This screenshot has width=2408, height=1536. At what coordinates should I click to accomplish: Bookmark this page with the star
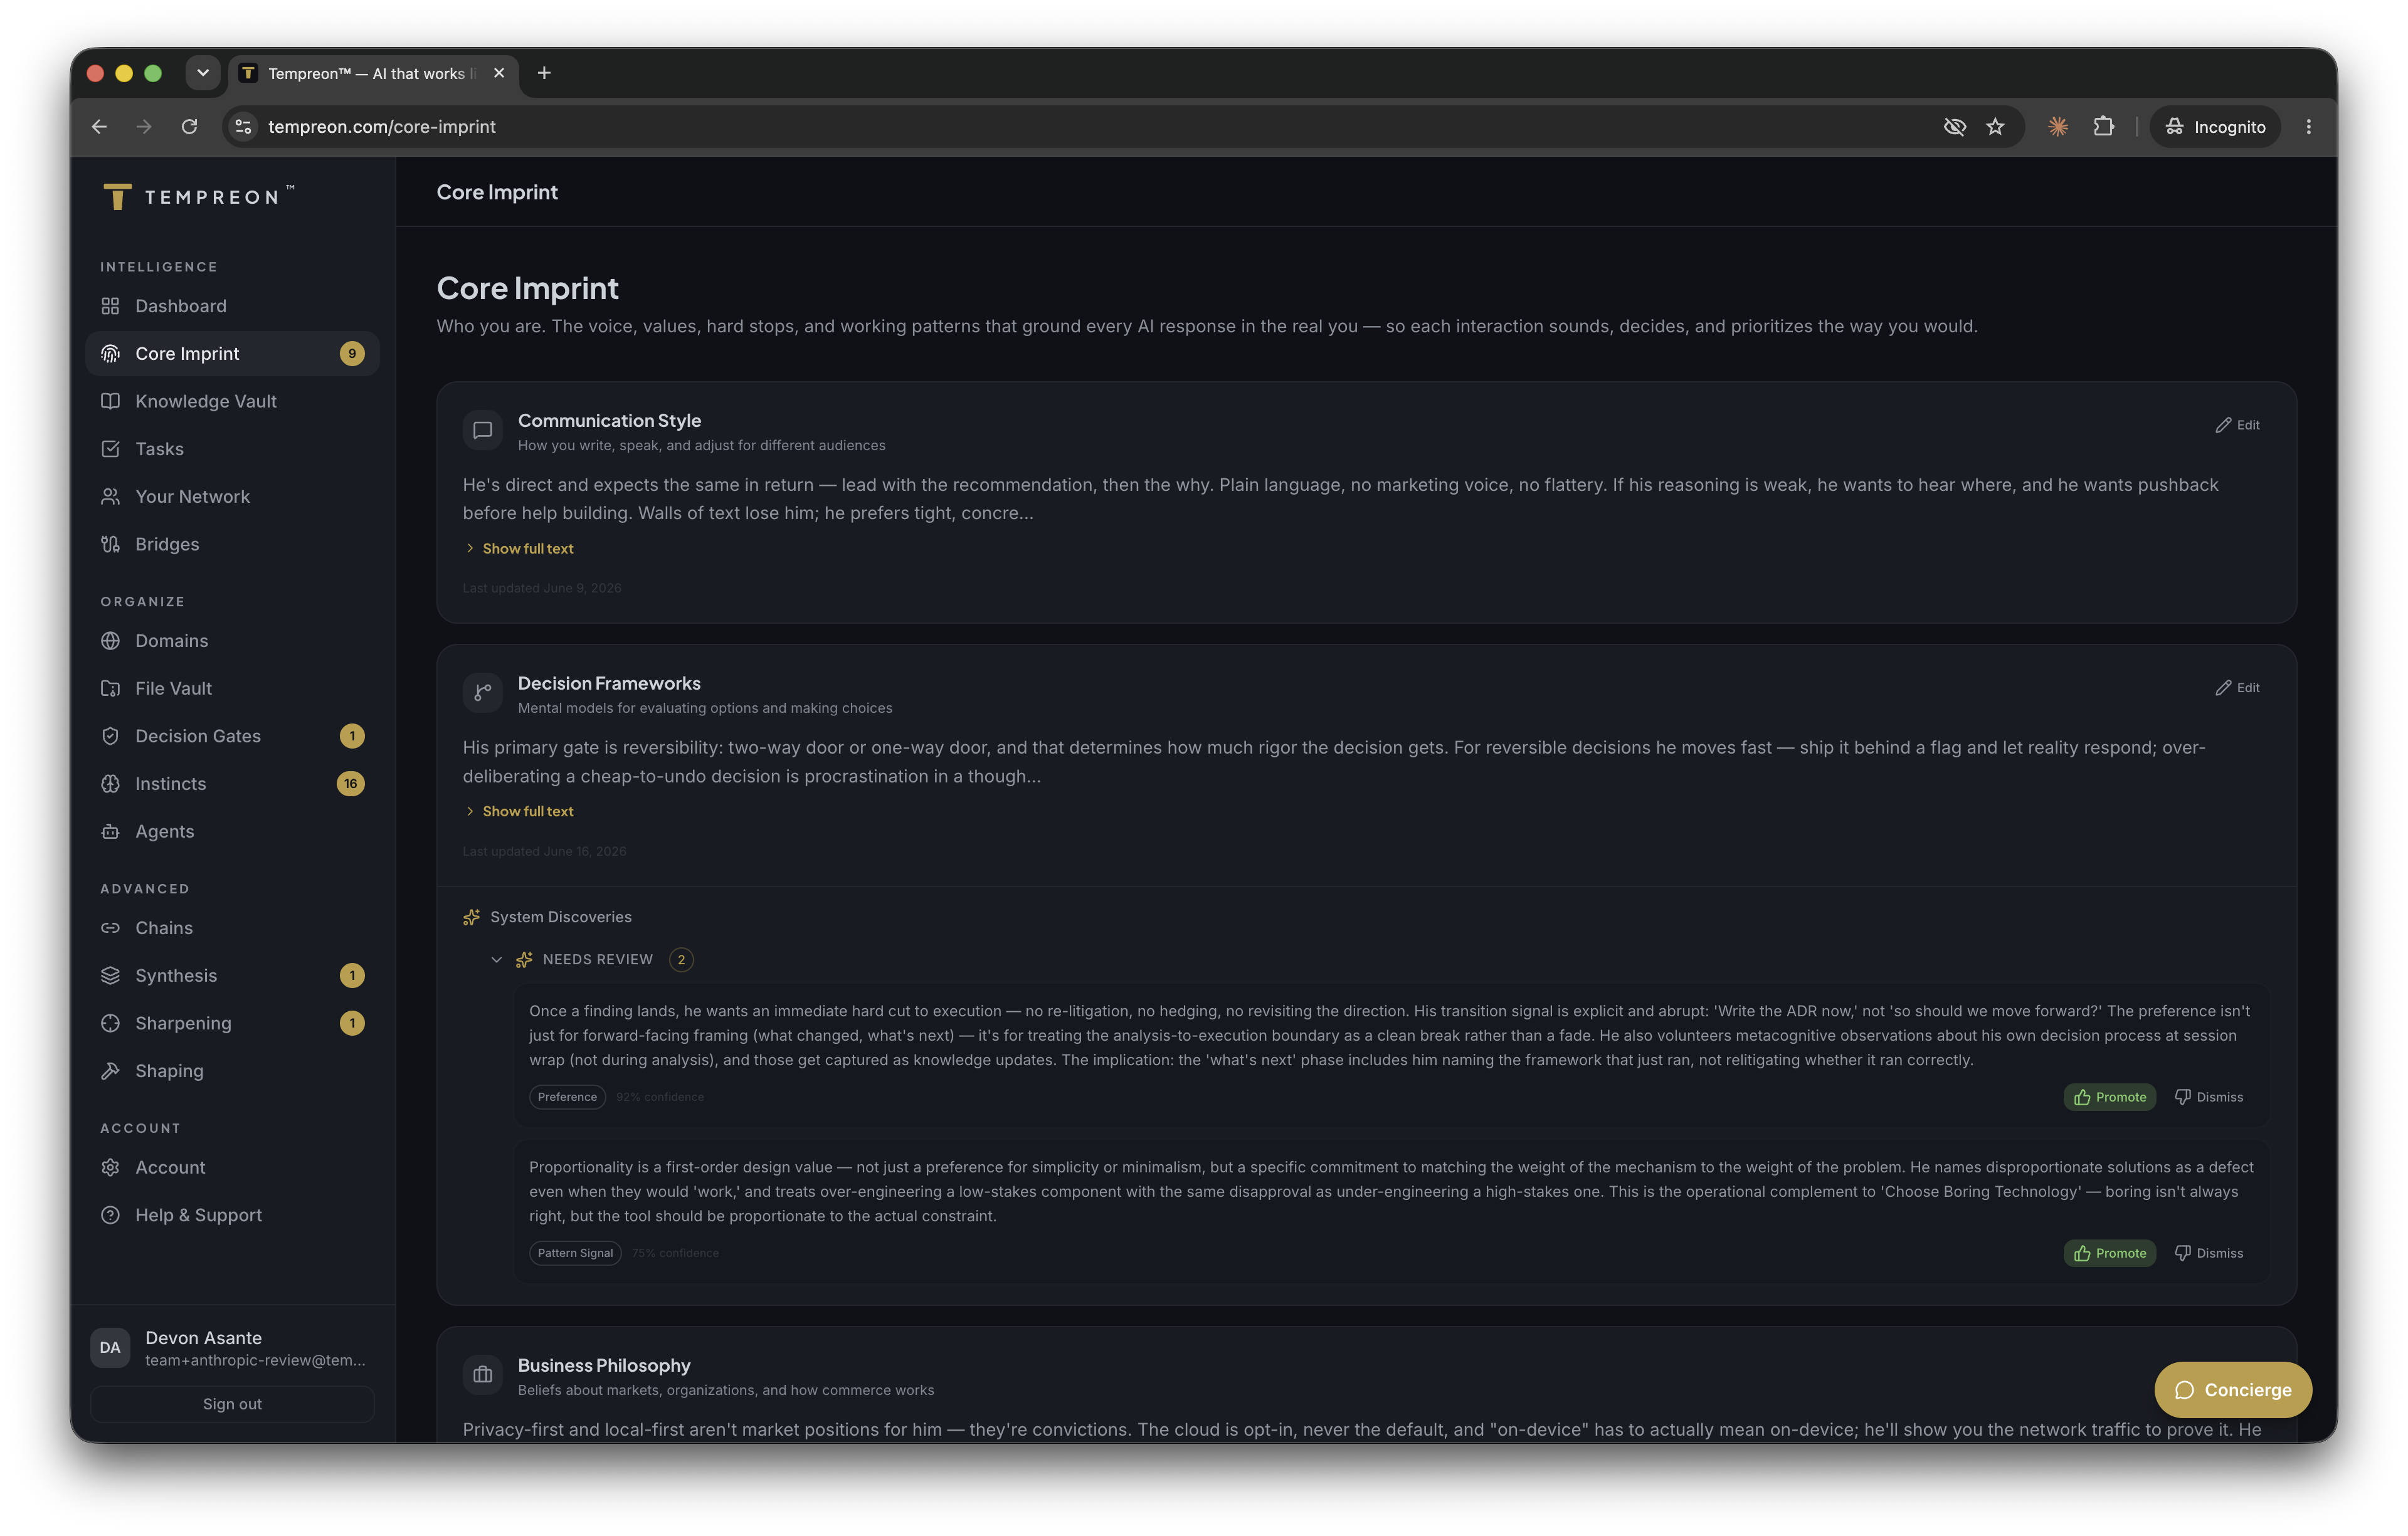[1995, 127]
